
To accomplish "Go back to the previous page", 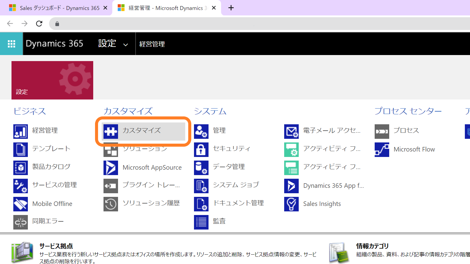I will point(10,24).
